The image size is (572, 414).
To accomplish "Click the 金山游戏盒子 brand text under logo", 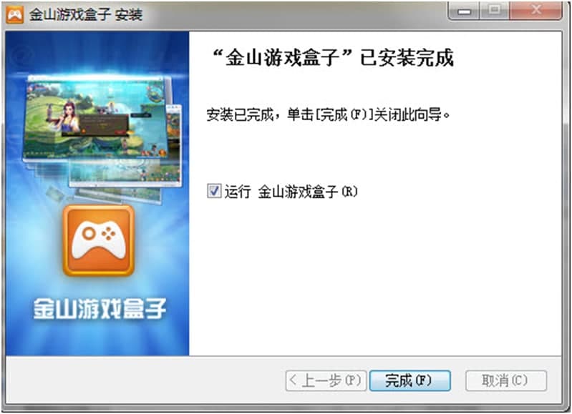I will pyautogui.click(x=100, y=309).
